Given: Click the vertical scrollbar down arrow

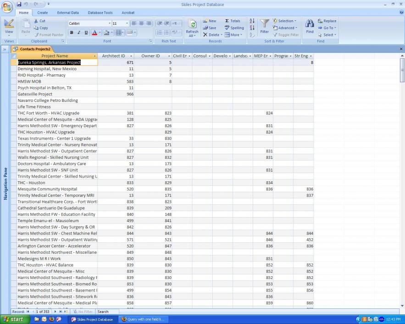Looking at the screenshot, I should (402, 306).
